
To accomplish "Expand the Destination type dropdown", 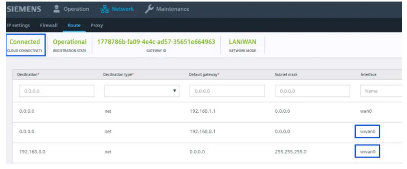I will pos(142,91).
